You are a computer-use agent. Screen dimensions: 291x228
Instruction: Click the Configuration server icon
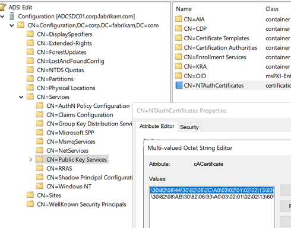(12, 16)
